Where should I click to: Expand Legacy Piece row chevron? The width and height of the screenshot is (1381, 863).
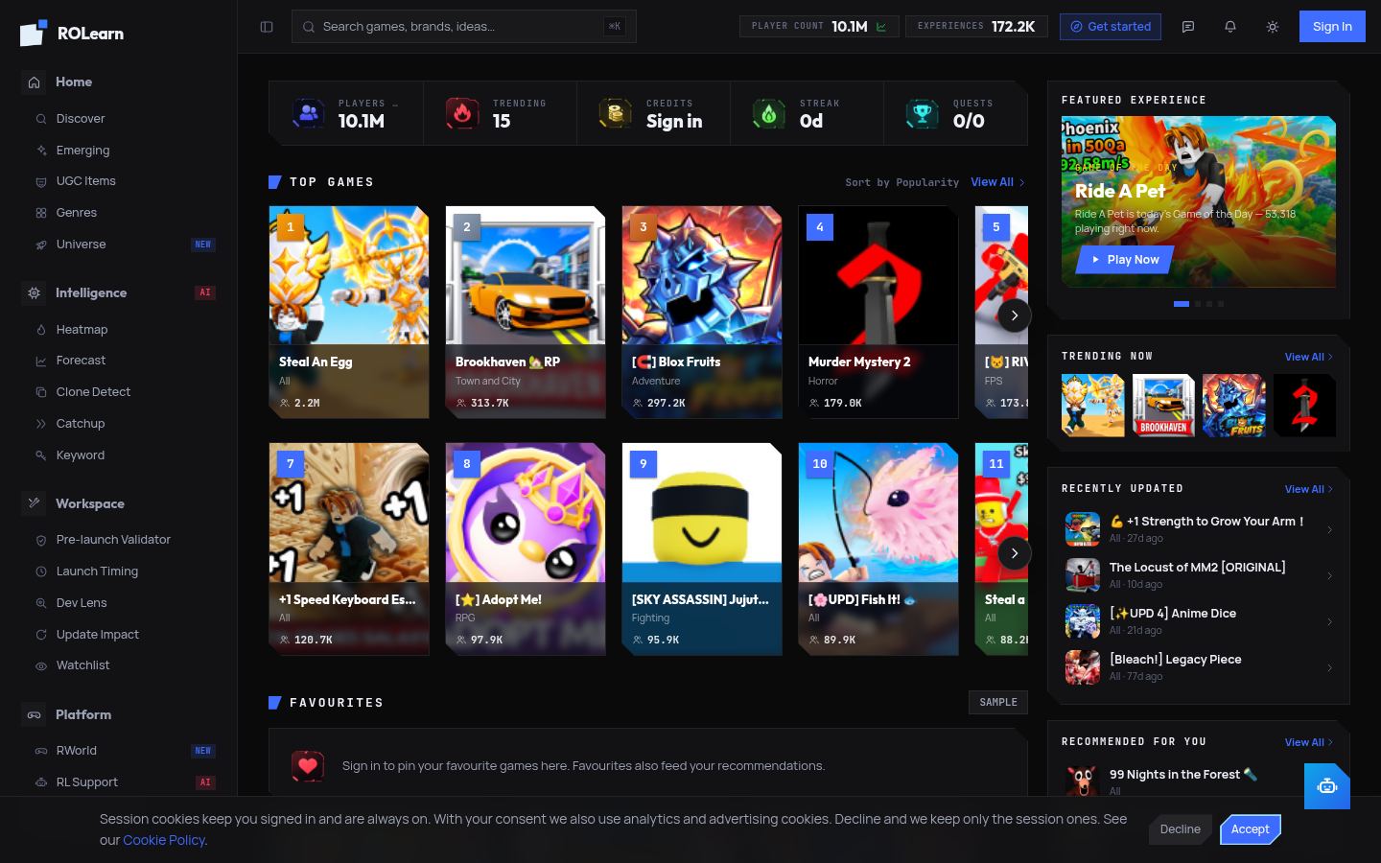pyautogui.click(x=1329, y=668)
